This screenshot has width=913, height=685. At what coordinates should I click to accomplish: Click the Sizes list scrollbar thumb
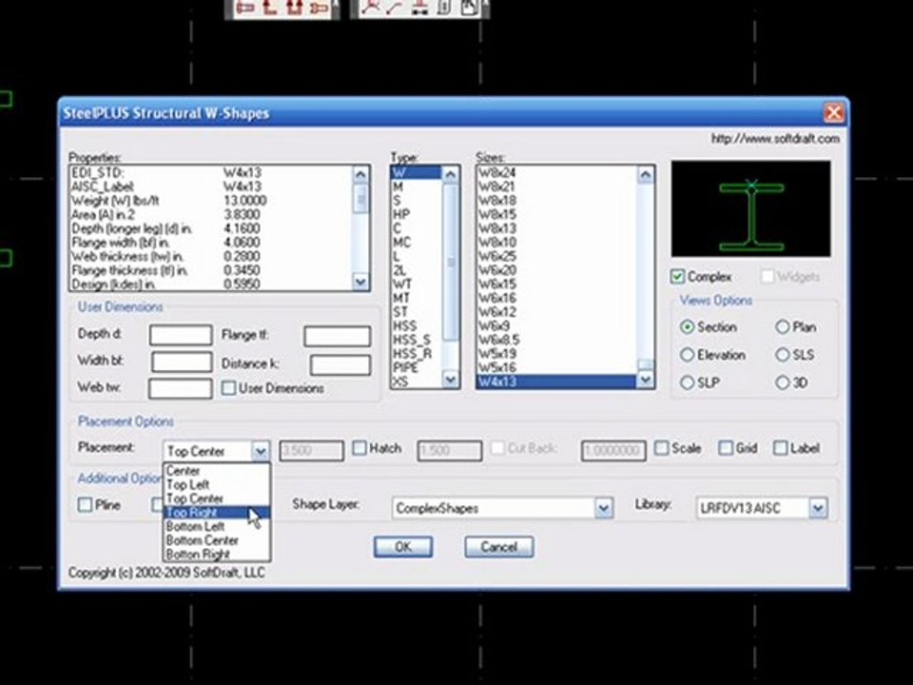pos(645,364)
